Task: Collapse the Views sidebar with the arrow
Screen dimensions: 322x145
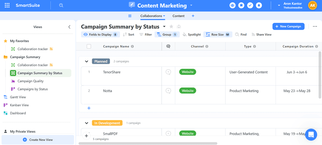Action: point(69,27)
